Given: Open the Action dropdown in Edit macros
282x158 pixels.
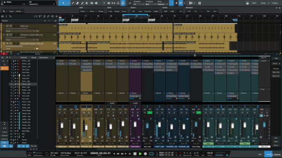Looking at the screenshot, I should click(84, 11).
